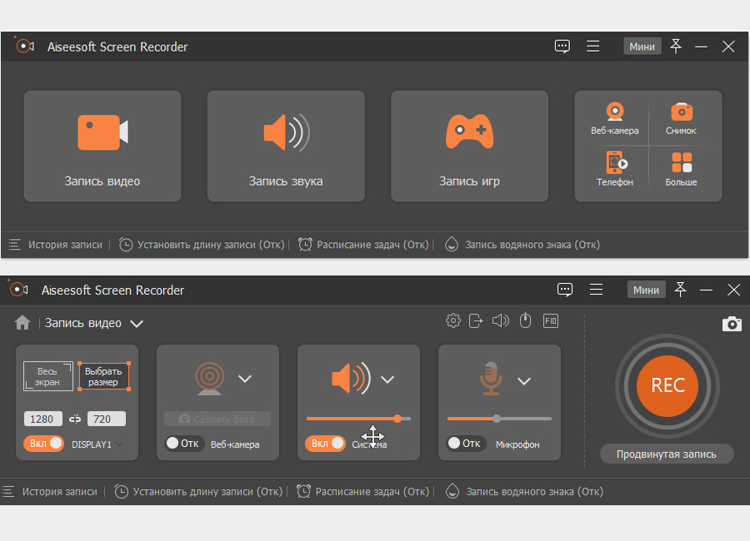Open hamburger menu in top window title bar

(x=593, y=47)
